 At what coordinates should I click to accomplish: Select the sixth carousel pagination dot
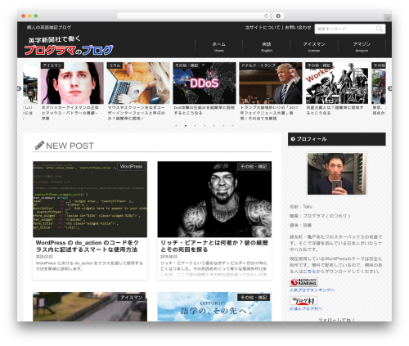(x=223, y=126)
